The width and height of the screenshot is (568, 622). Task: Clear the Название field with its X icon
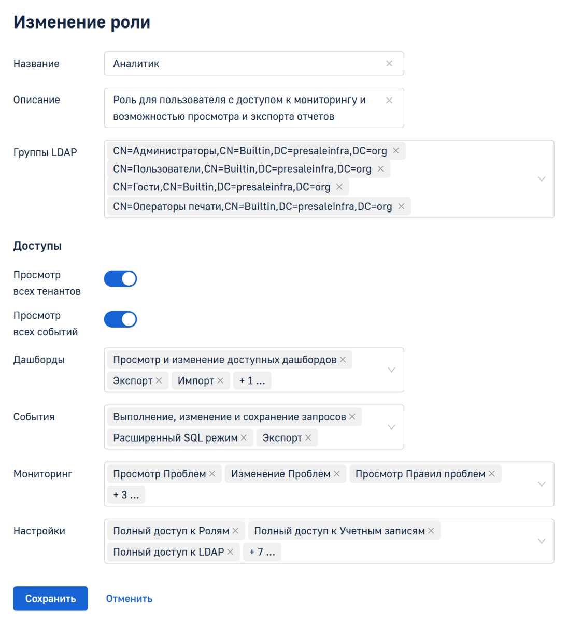pyautogui.click(x=389, y=64)
